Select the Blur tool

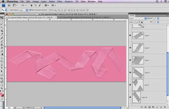(2, 58)
